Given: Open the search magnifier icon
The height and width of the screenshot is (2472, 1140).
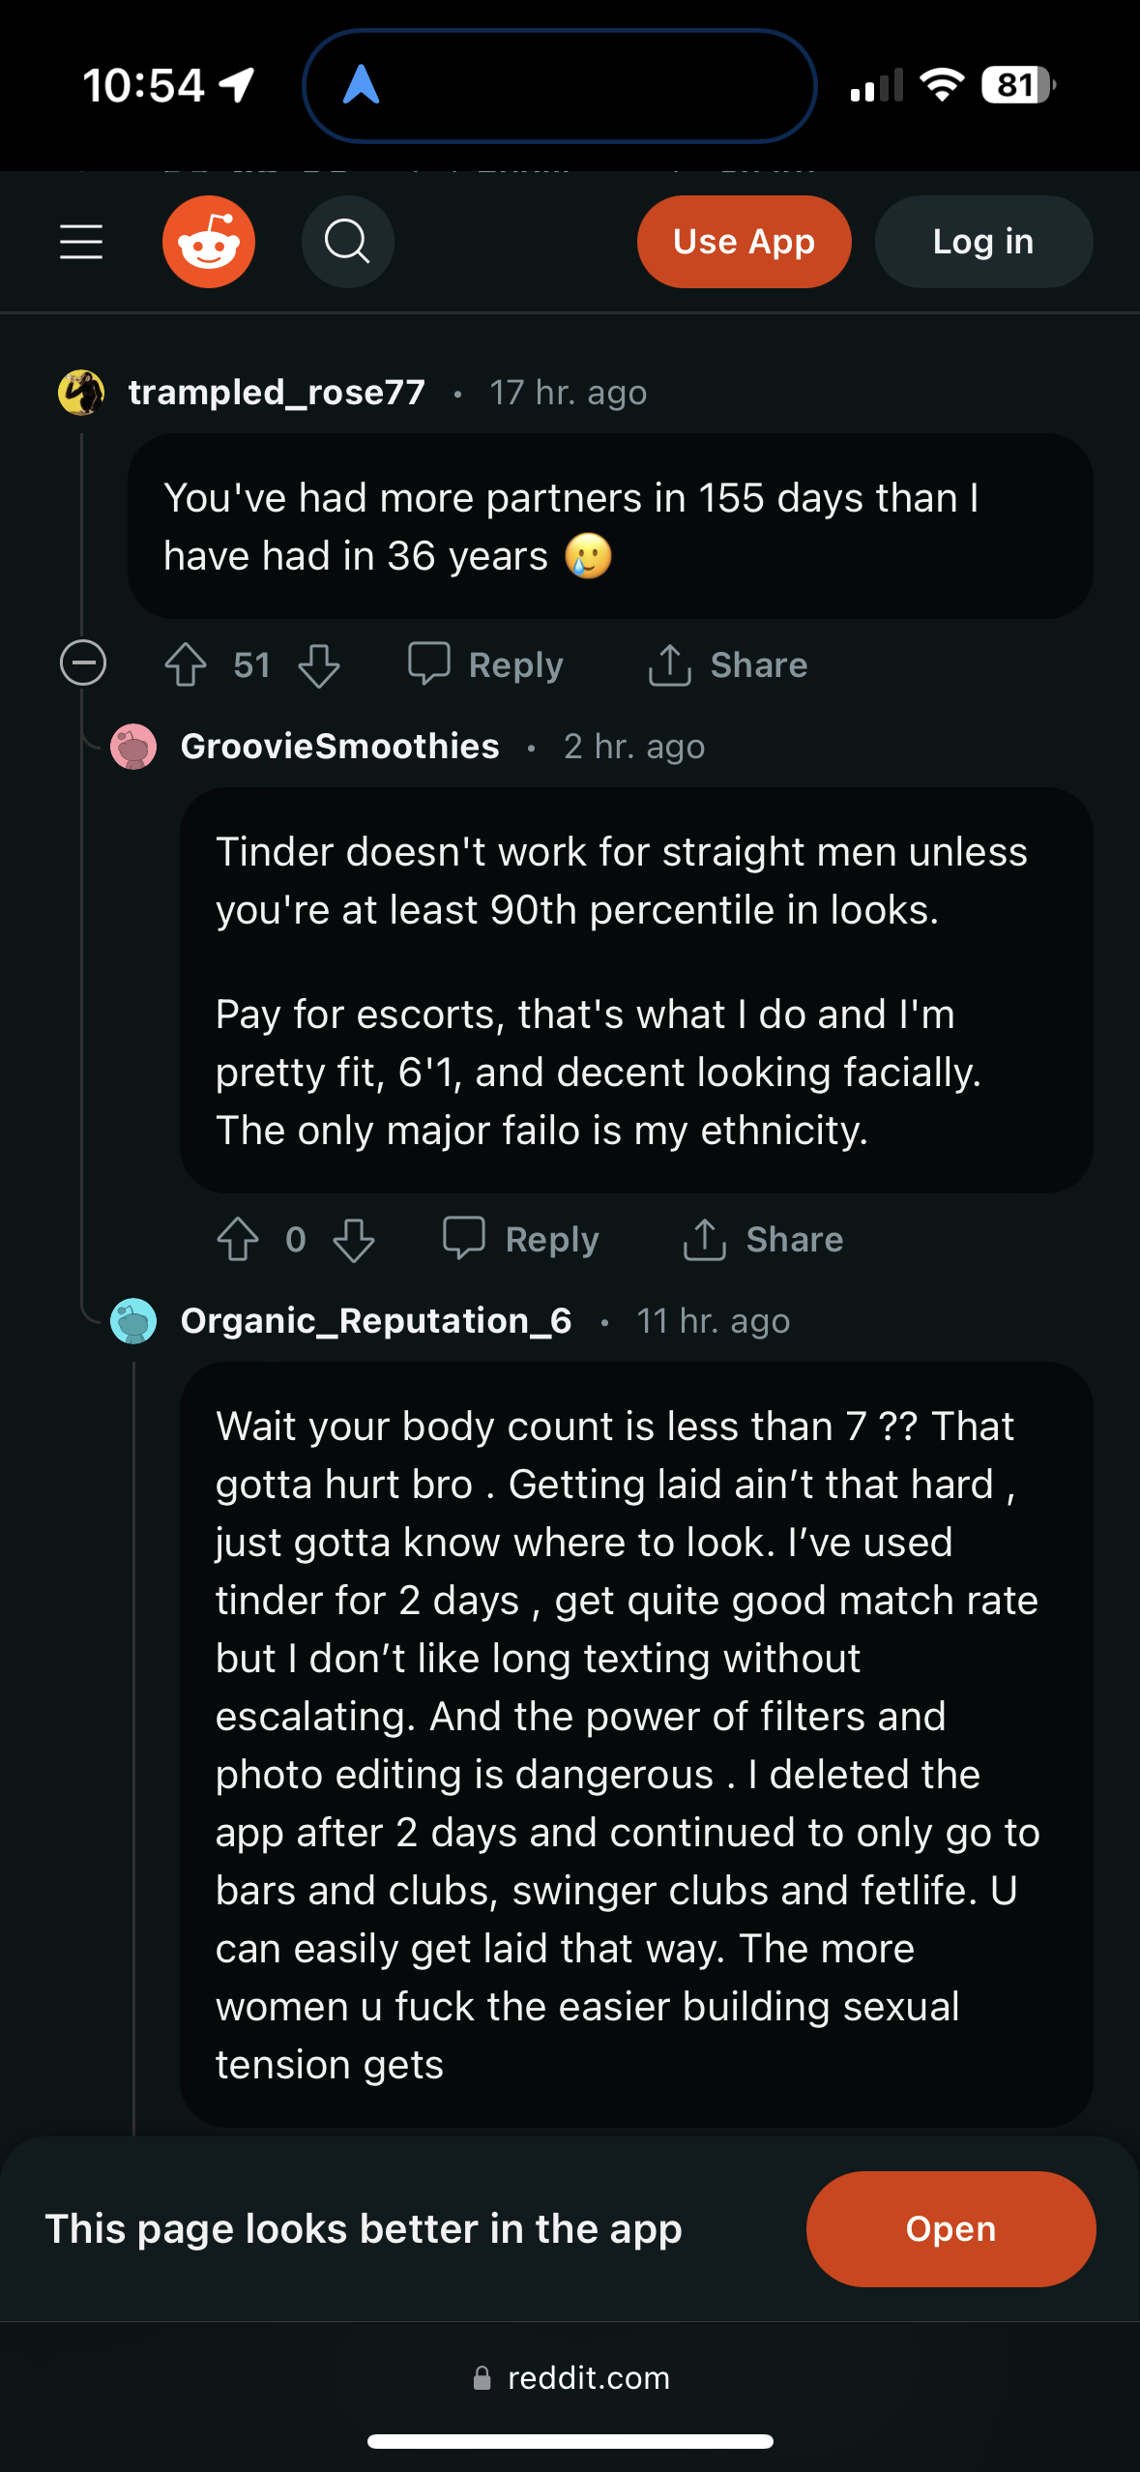Looking at the screenshot, I should point(347,242).
